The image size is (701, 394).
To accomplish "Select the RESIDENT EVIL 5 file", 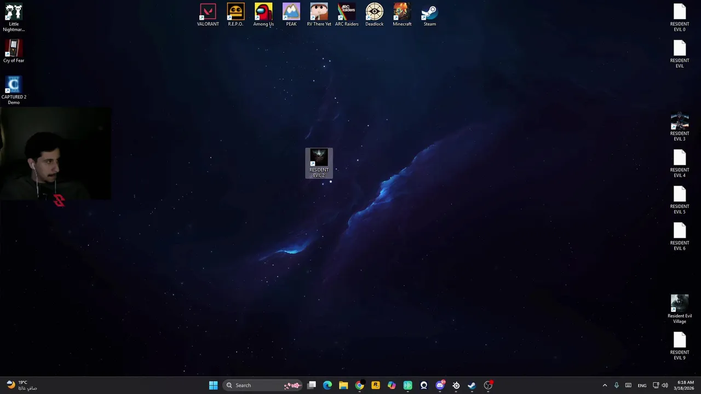I will coord(680,200).
